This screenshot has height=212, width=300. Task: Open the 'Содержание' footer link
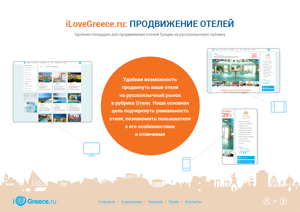tap(131, 202)
